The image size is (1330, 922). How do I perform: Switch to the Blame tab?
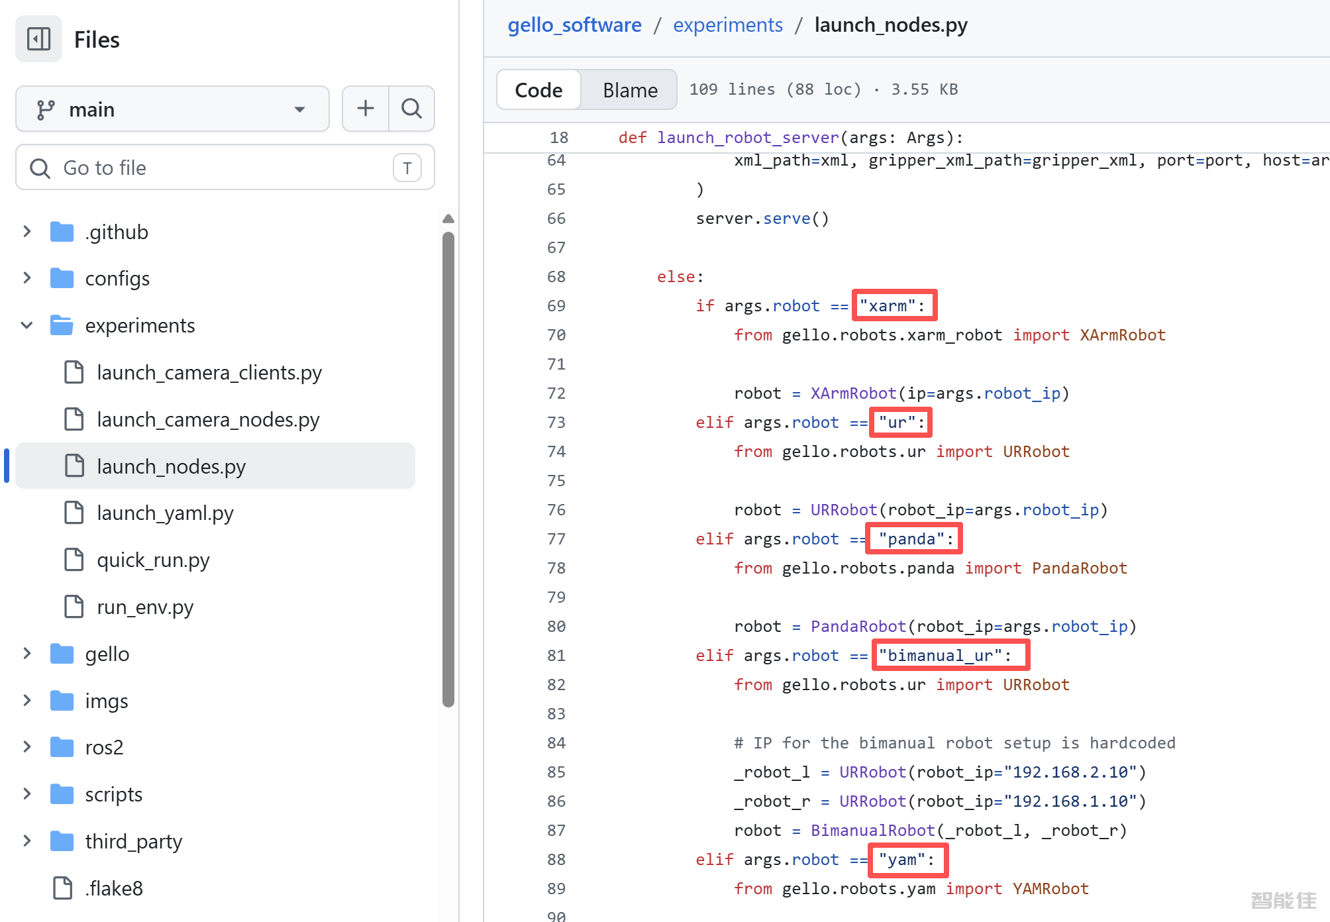[629, 90]
